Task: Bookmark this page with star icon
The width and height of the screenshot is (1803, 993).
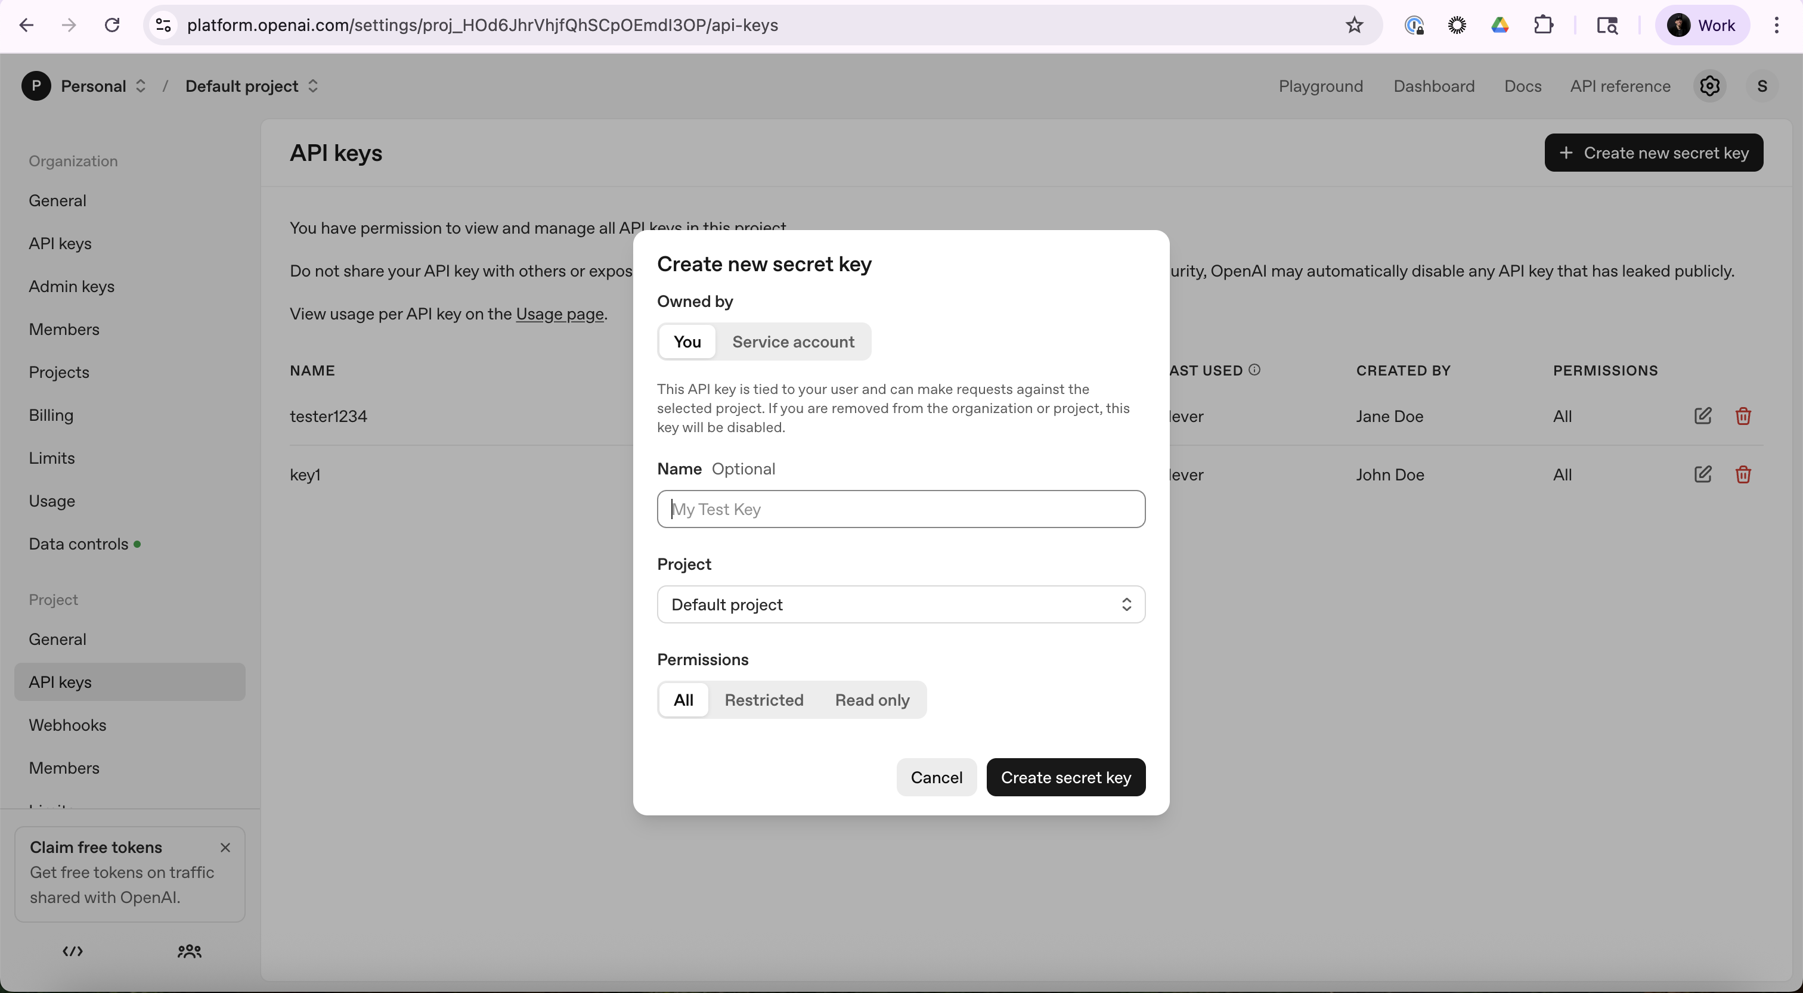Action: (x=1355, y=25)
